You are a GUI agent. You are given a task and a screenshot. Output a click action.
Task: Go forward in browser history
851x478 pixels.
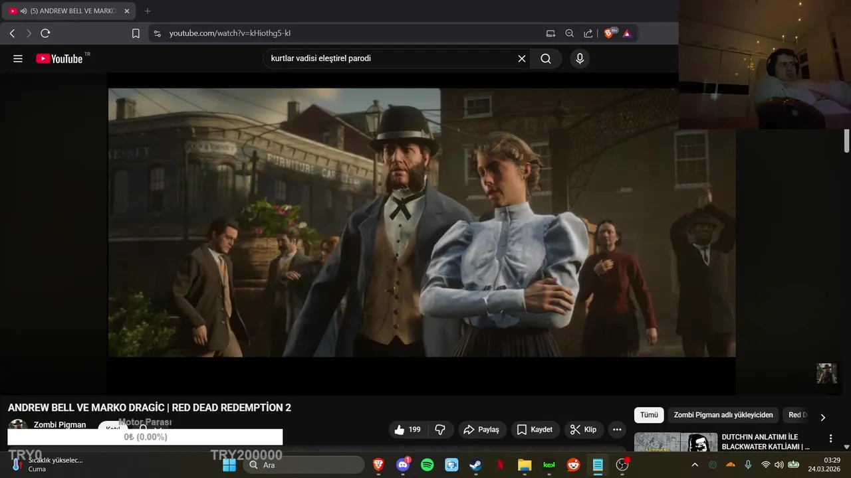(29, 33)
